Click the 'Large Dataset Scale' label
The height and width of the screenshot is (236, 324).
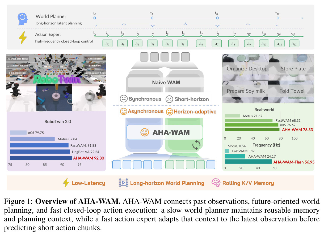coord(95,72)
